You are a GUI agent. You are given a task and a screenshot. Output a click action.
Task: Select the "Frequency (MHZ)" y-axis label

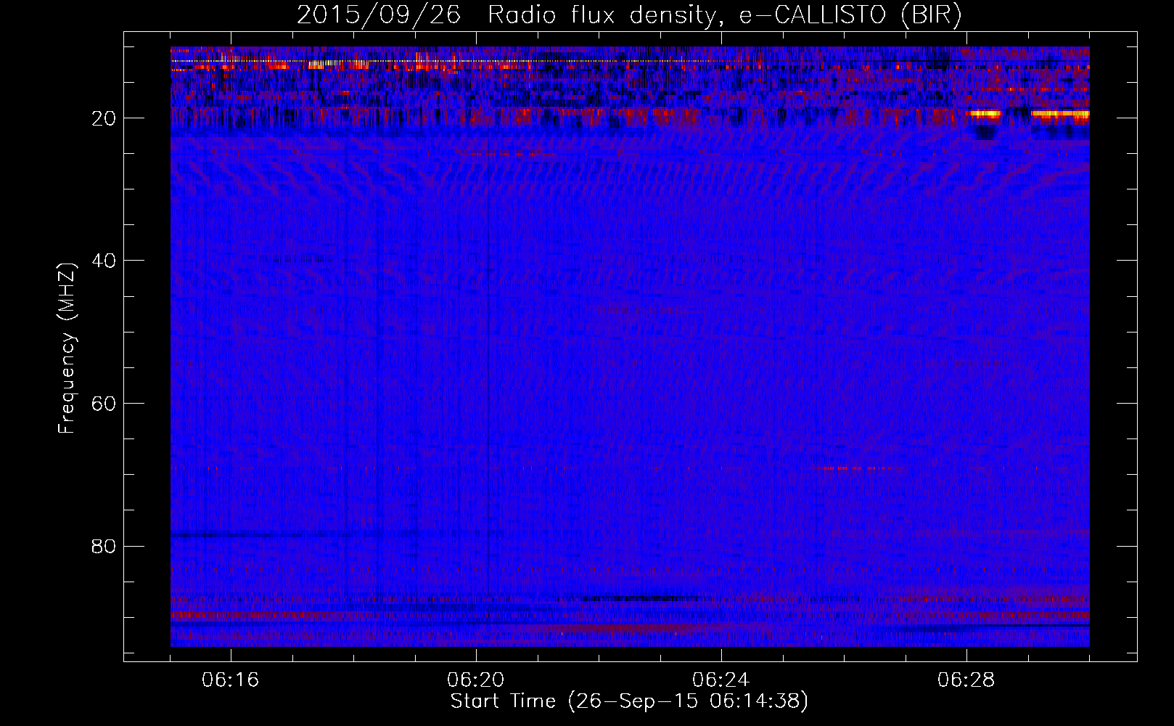pos(67,348)
